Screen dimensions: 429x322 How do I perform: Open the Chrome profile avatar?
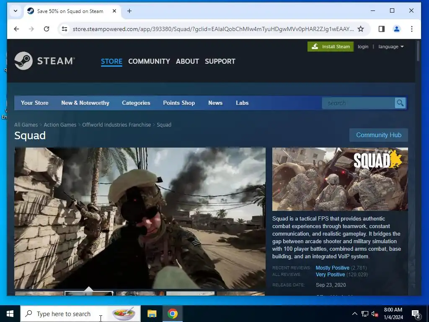point(397,29)
